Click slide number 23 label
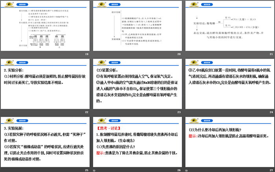This screenshot has width=275, height=172. click(179, 112)
